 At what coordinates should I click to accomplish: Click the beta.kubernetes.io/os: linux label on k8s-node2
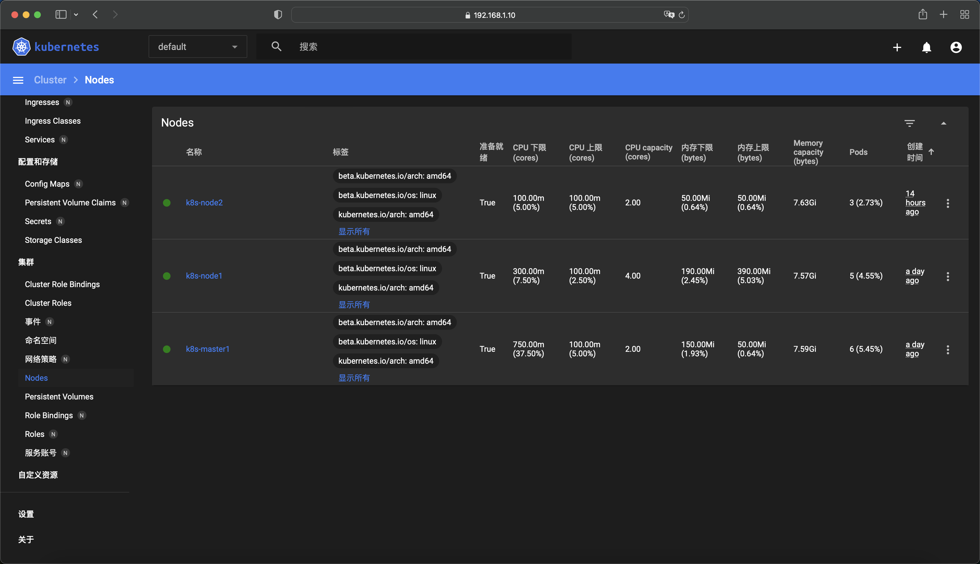click(x=387, y=195)
